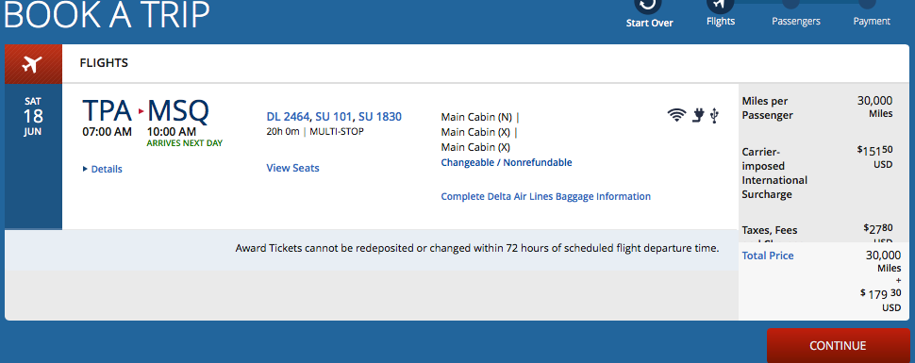Image resolution: width=915 pixels, height=363 pixels.
Task: Open the SU 101 flight link
Action: tap(334, 117)
